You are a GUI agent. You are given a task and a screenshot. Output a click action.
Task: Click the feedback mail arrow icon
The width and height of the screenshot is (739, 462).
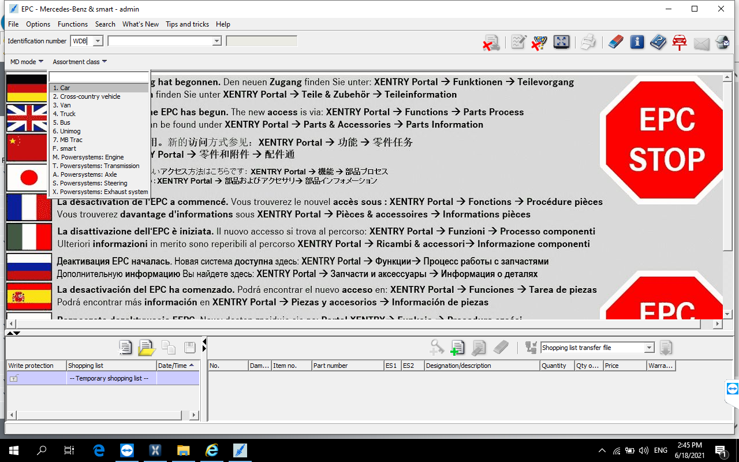click(x=722, y=42)
